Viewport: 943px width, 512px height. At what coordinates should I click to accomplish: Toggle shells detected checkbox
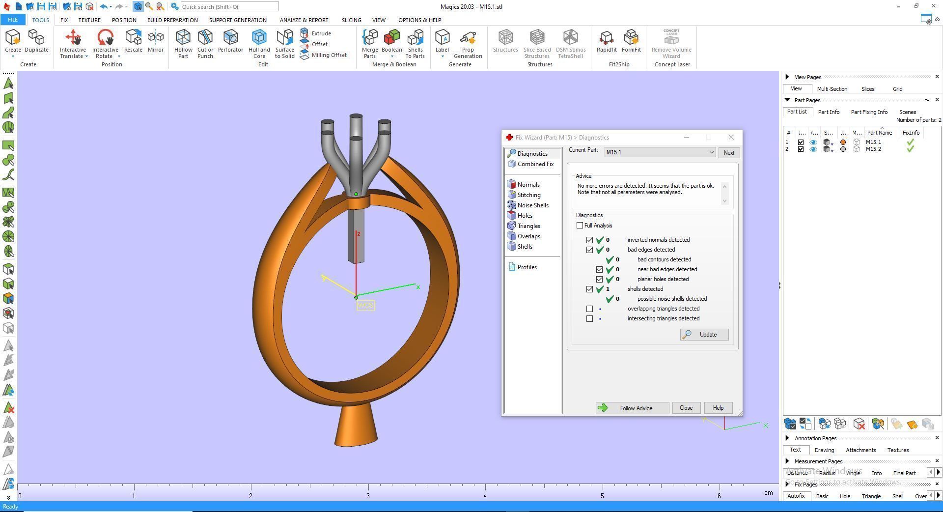click(x=589, y=289)
